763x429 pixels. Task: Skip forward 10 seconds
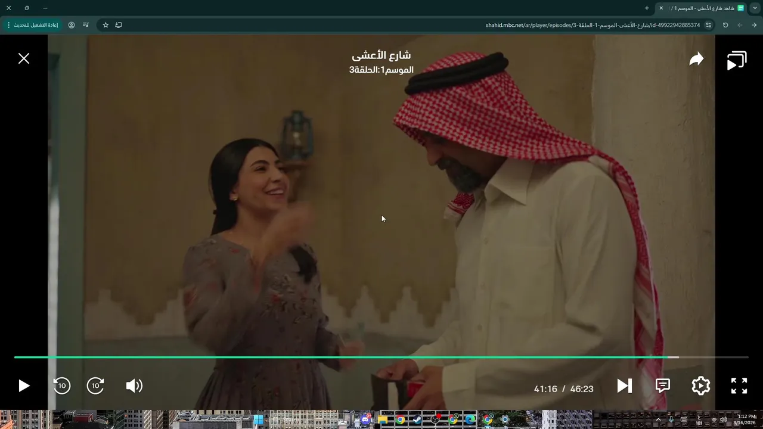click(95, 386)
